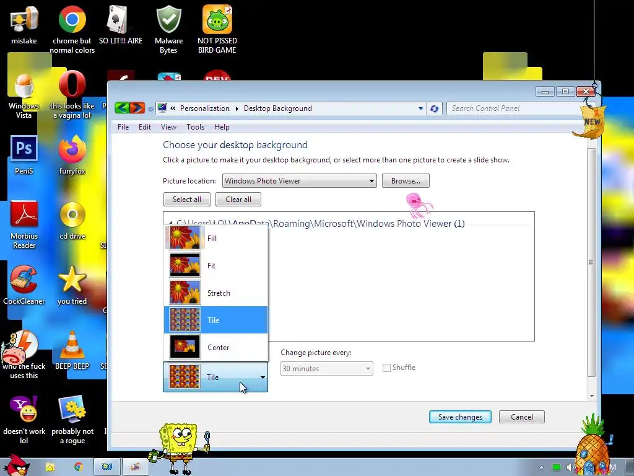This screenshot has height=476, width=634.
Task: Click Save changes
Action: [x=460, y=417]
